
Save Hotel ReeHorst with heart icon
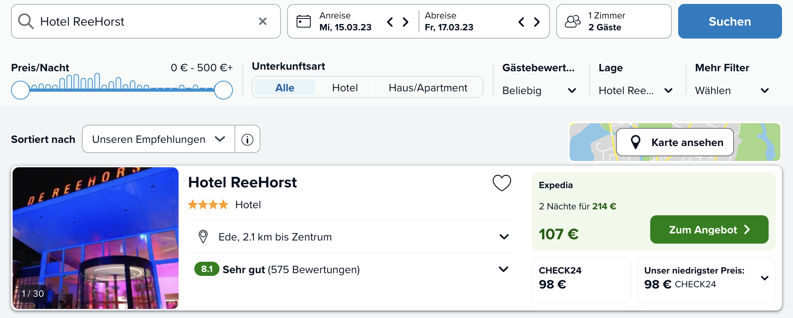coord(502,183)
